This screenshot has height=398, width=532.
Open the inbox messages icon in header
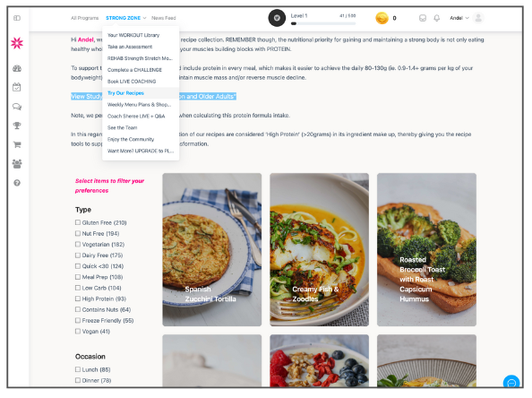[x=423, y=18]
